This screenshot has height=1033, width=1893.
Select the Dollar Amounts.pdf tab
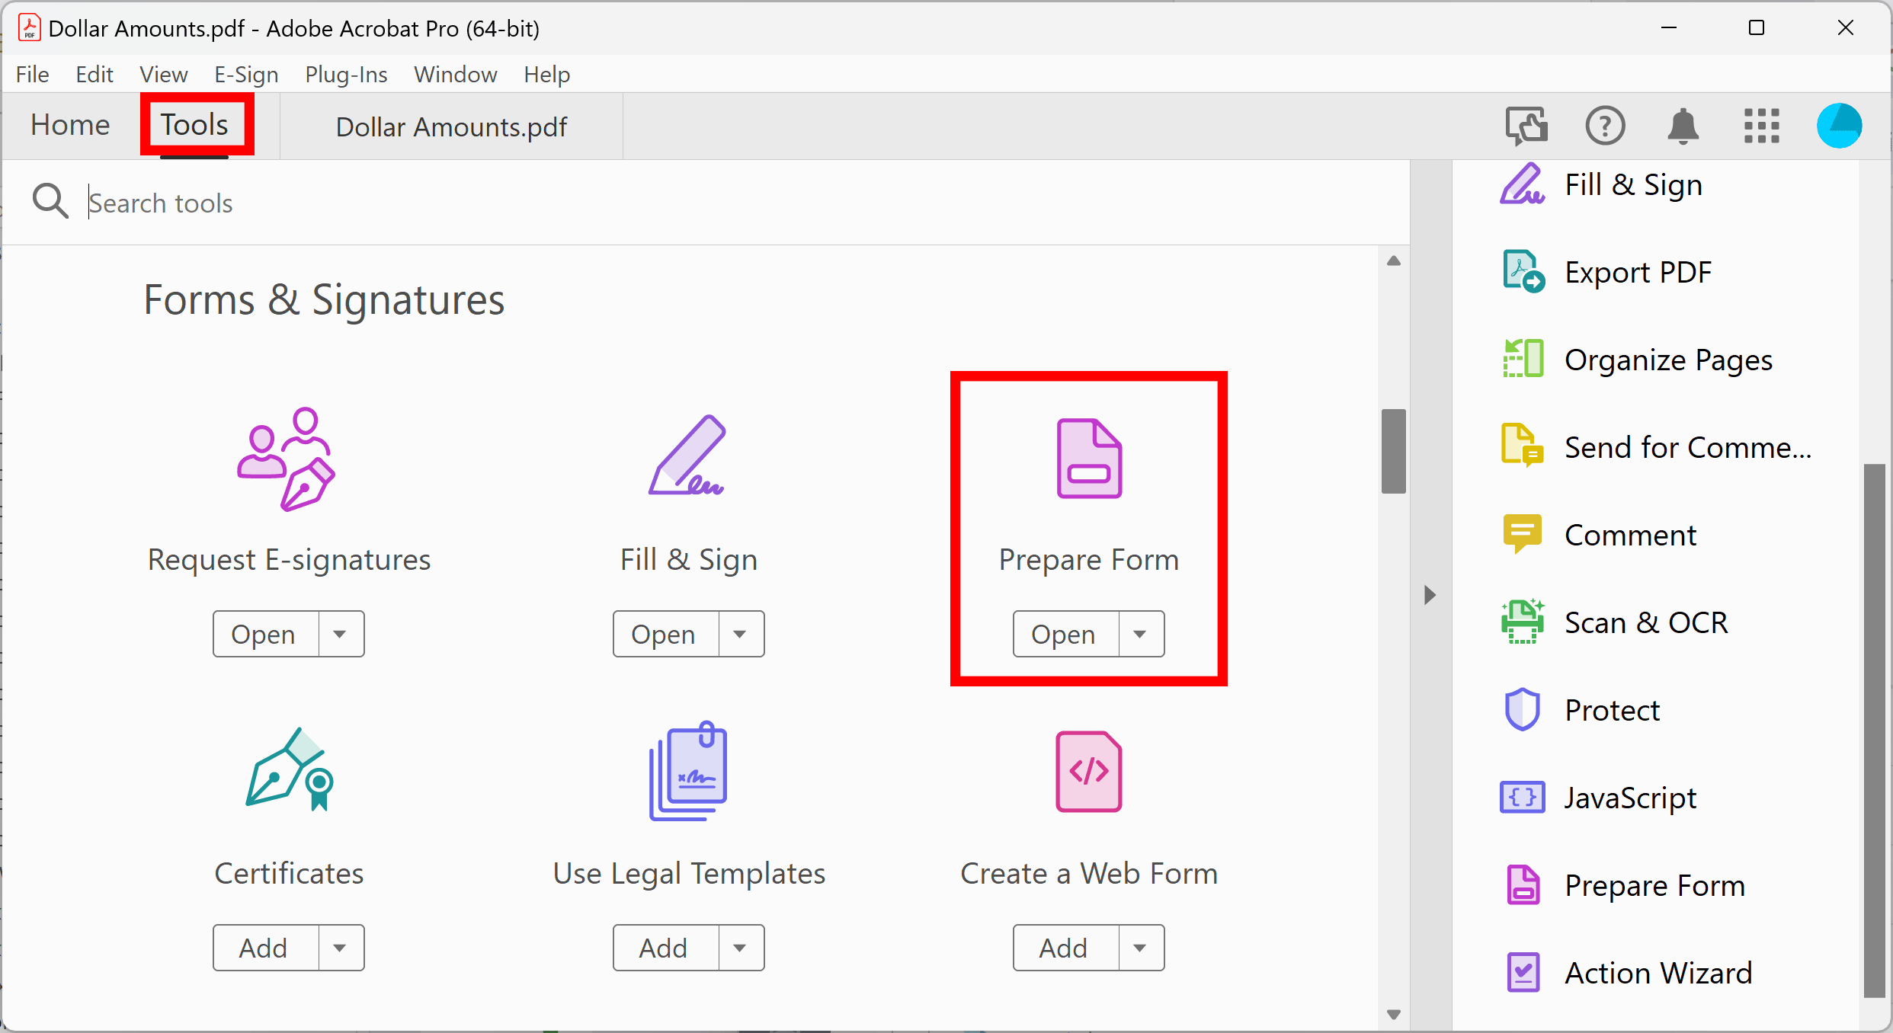452,125
